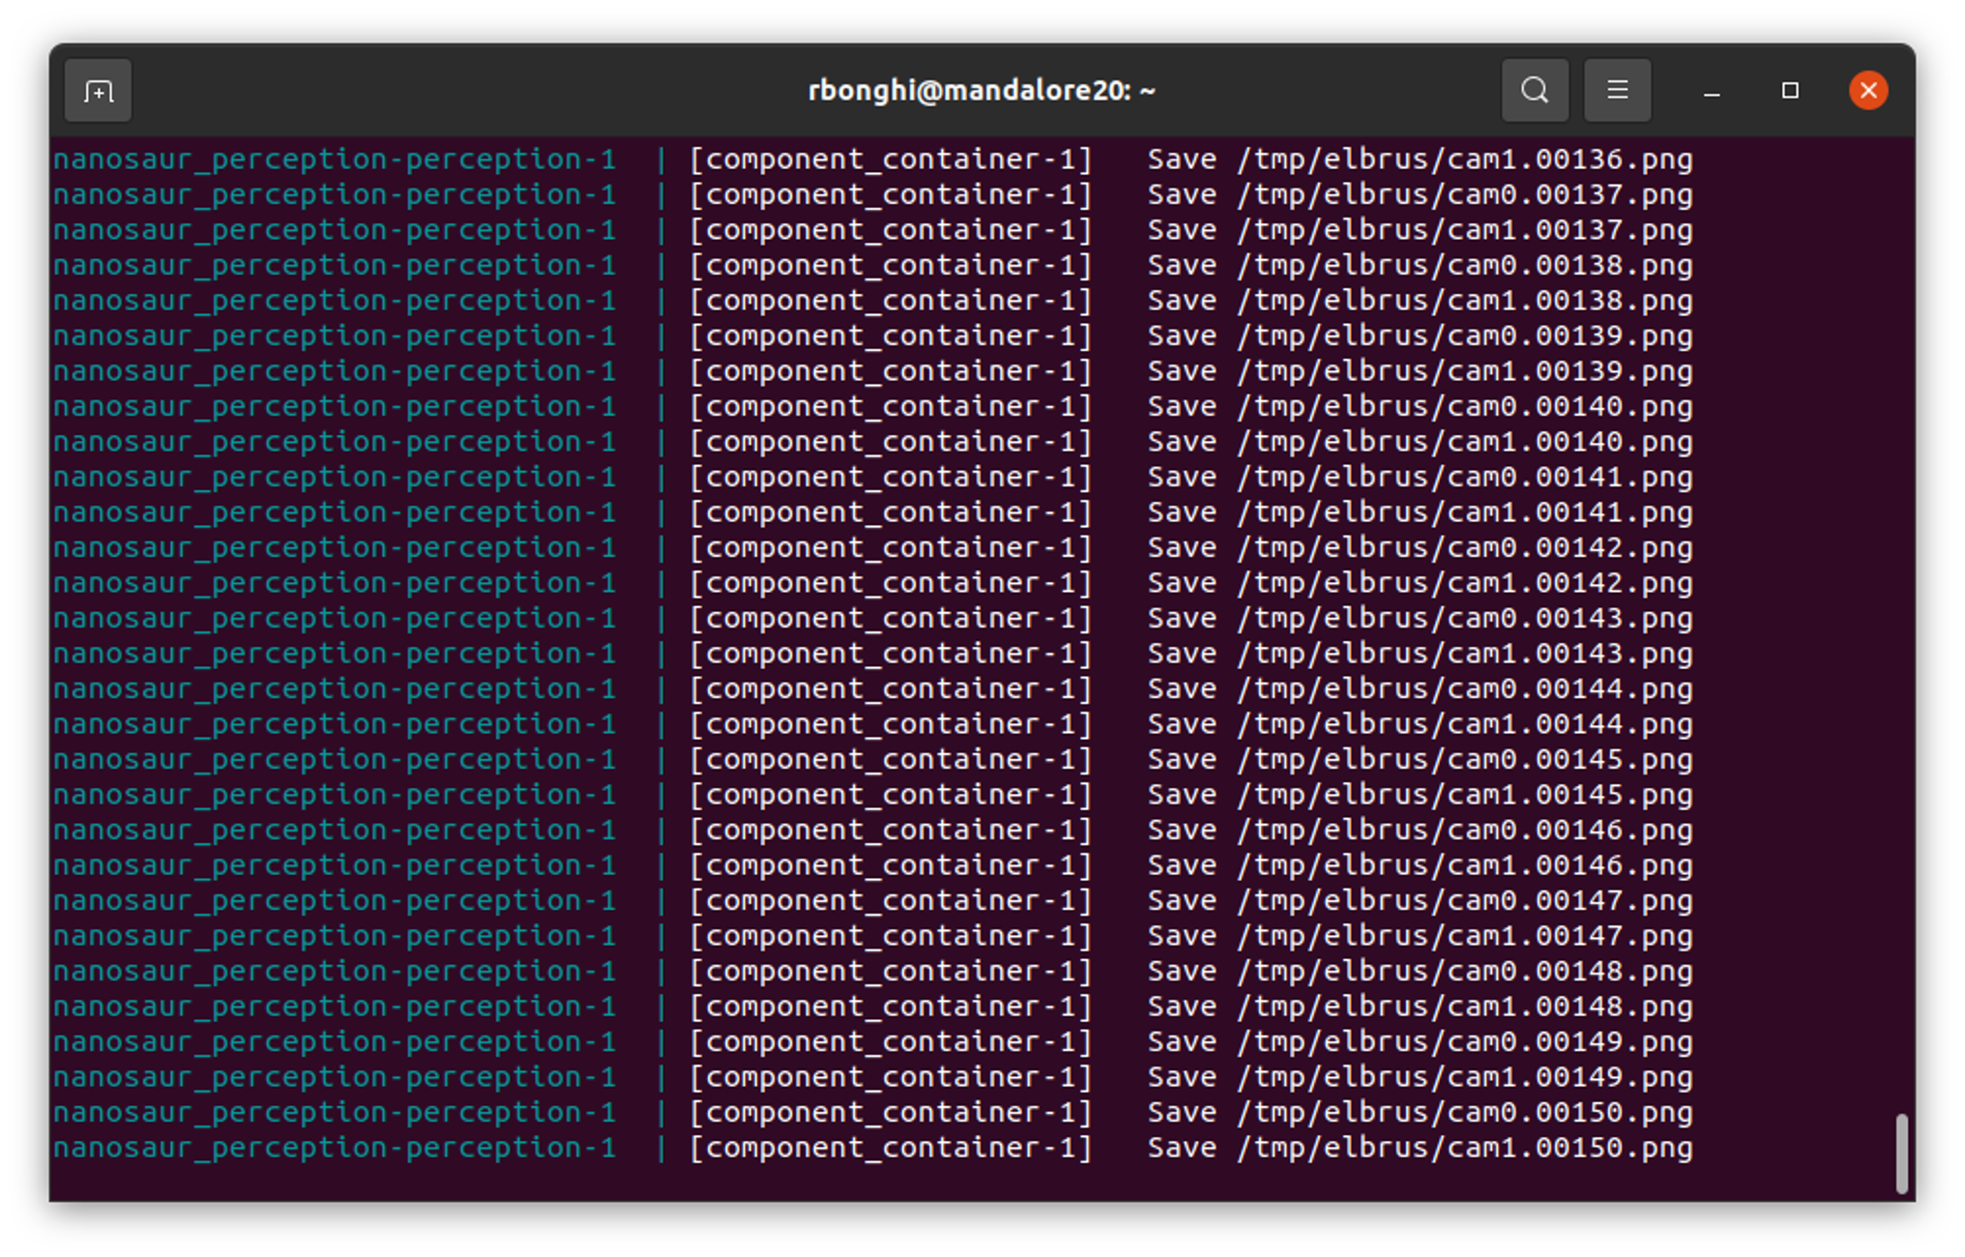
Task: Click the path /tmp/elbrus/cam0.00147.png
Action: click(x=1464, y=901)
